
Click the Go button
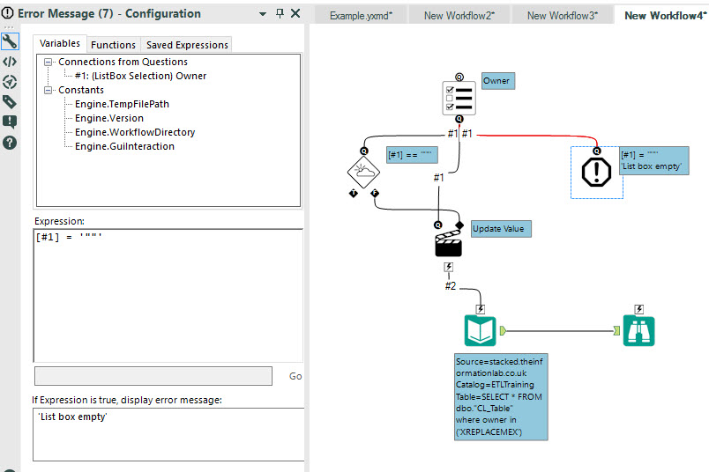click(x=295, y=376)
